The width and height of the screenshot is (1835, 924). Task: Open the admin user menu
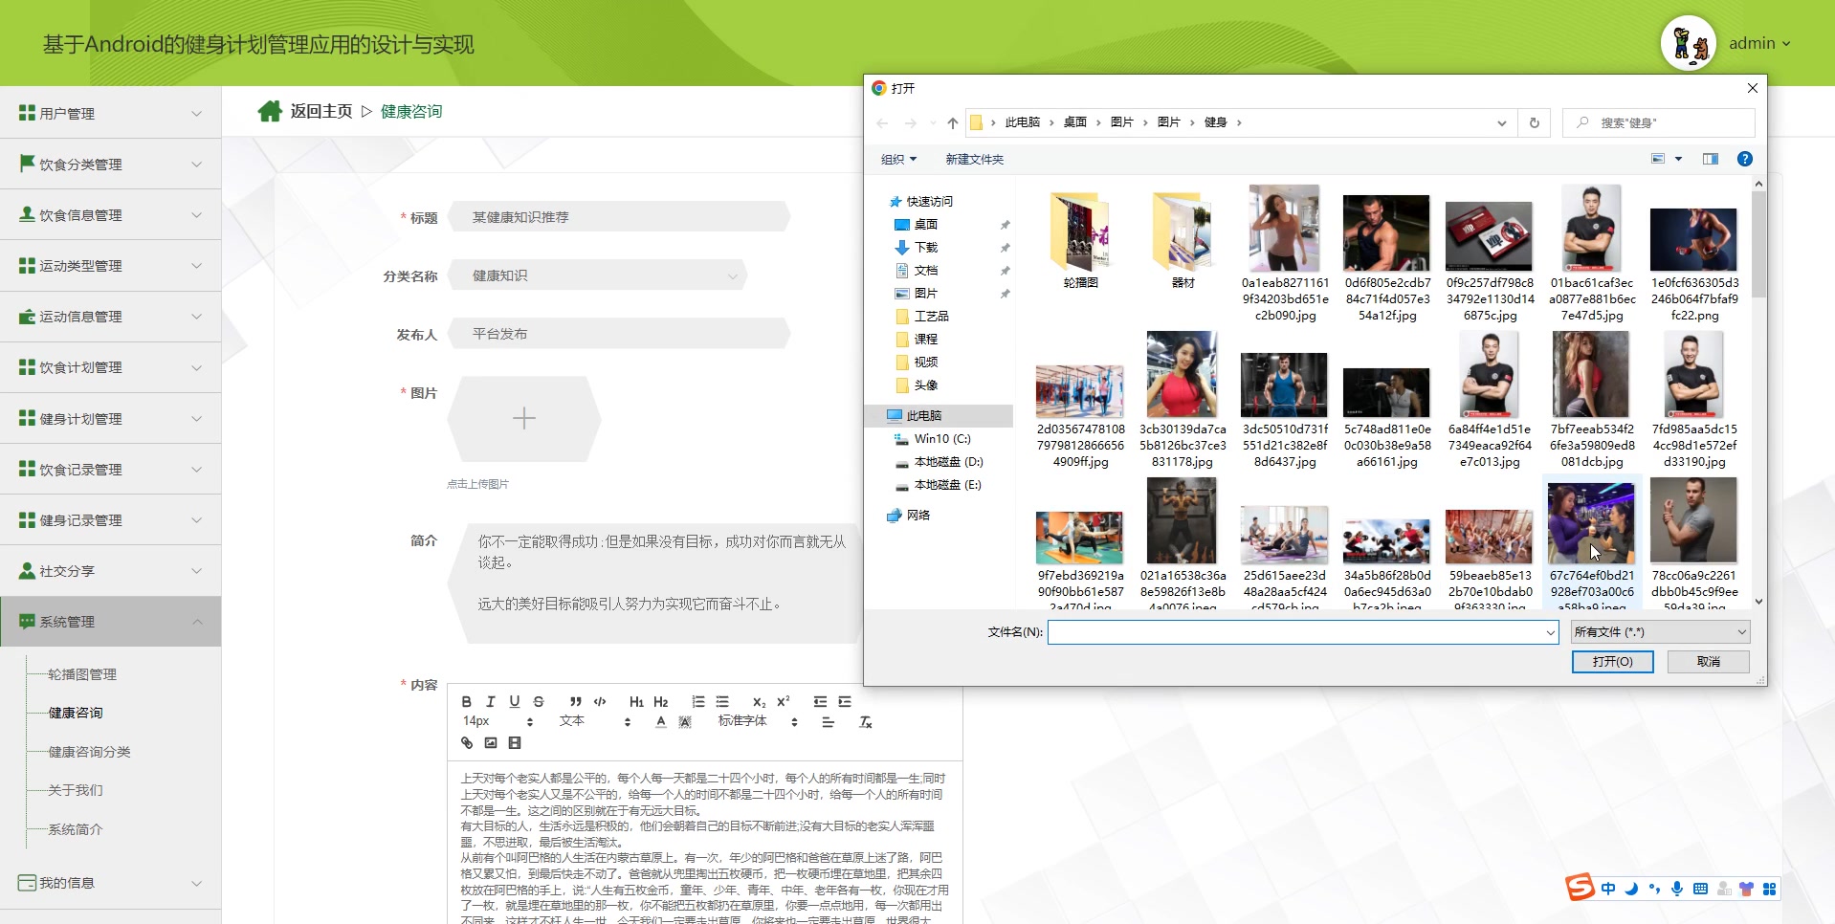(1759, 43)
